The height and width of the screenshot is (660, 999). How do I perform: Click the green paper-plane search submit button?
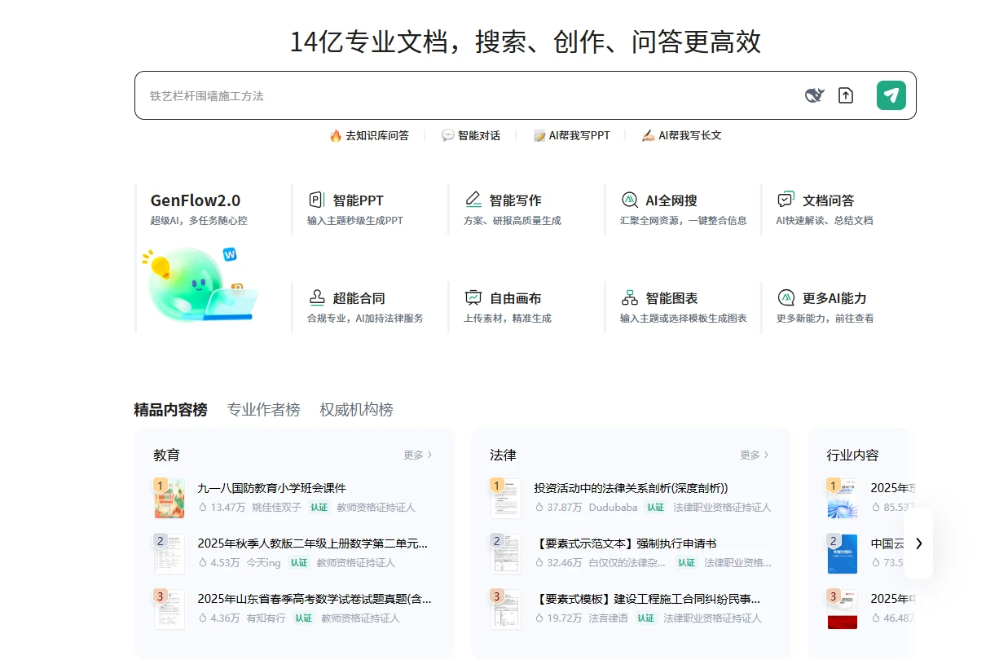click(891, 95)
